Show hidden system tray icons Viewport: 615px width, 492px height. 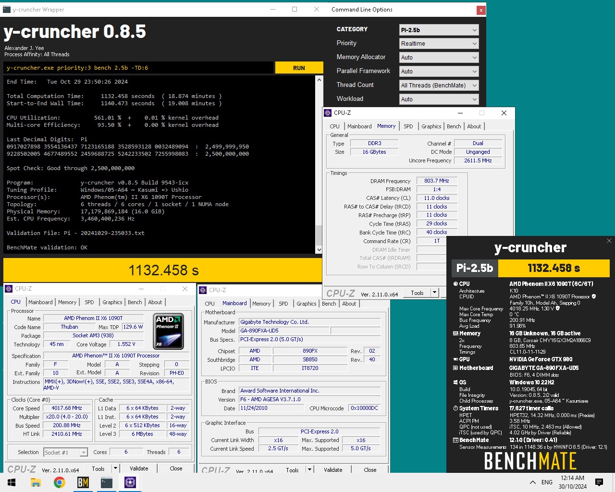click(532, 482)
